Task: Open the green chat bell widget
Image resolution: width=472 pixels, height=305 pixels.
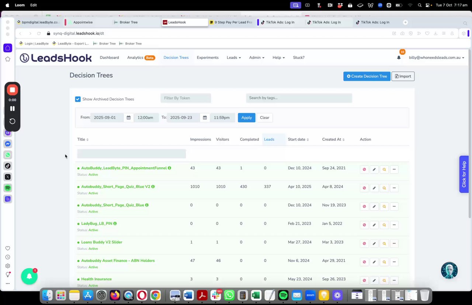Action: coord(29,276)
